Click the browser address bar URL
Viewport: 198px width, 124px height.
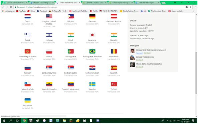[x=42, y=7]
